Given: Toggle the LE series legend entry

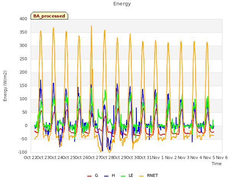Looking at the screenshot, I should [x=127, y=175].
